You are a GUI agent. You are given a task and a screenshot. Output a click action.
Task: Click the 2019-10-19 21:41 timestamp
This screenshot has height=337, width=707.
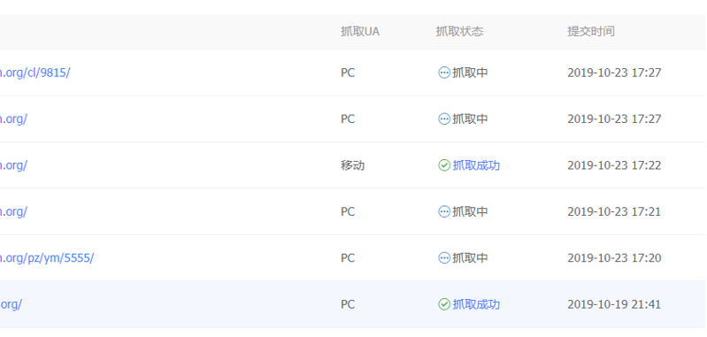pyautogui.click(x=614, y=304)
